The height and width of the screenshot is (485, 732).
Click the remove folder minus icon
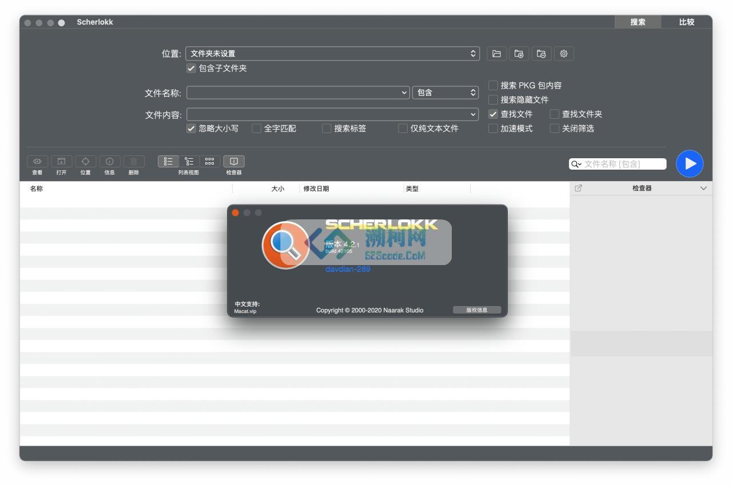coord(541,54)
